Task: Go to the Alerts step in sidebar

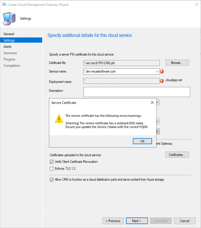Action: [x=8, y=47]
